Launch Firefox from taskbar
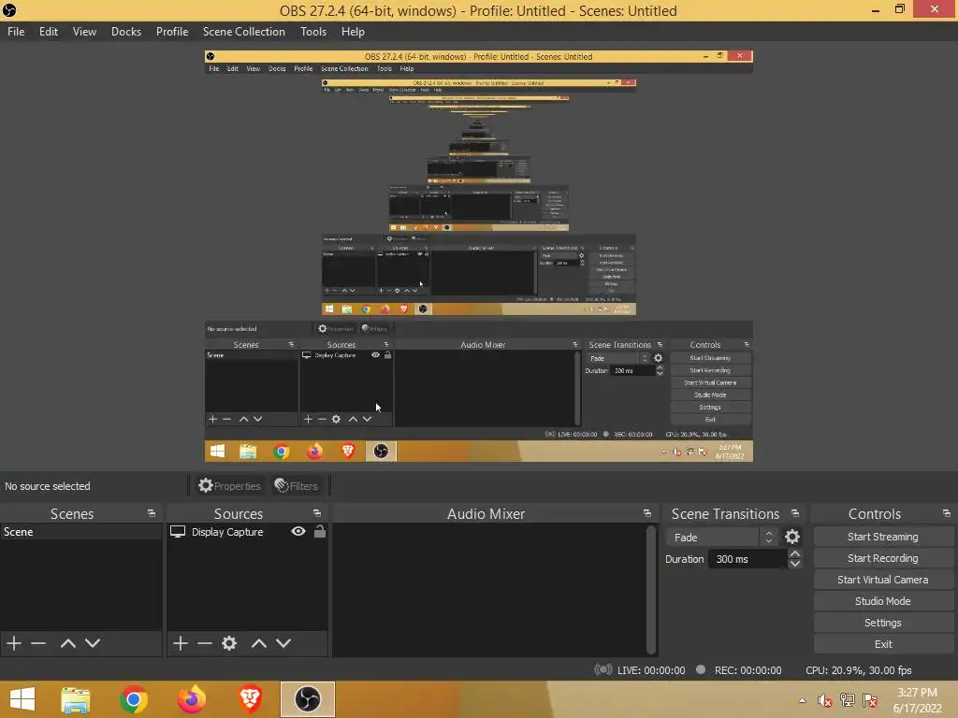Viewport: 958px width, 718px height. point(192,699)
